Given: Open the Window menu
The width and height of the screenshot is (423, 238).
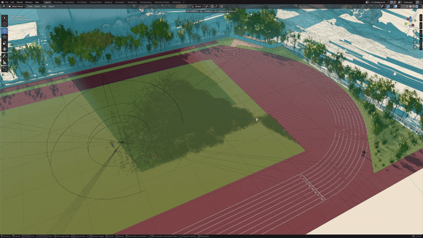Looking at the screenshot, I should click(x=29, y=2).
